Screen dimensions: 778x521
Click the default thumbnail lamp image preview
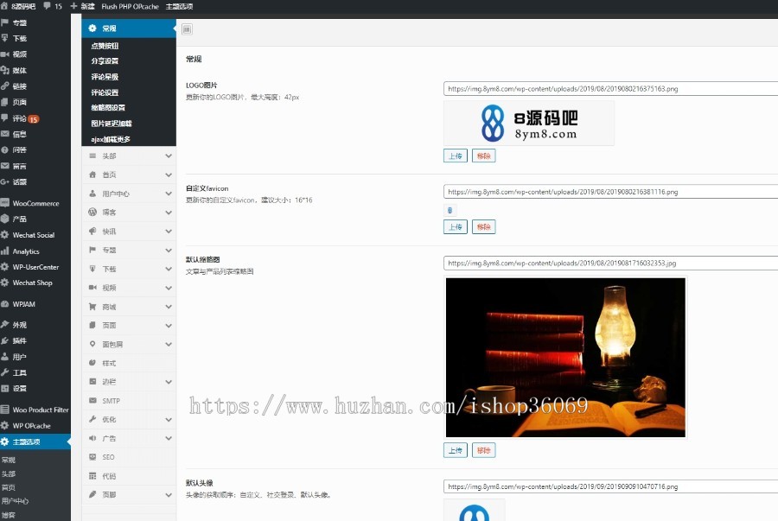[x=565, y=355]
